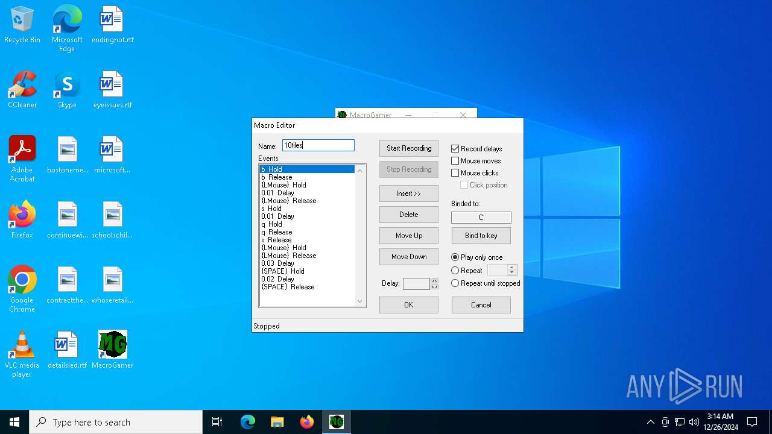The height and width of the screenshot is (434, 772).
Task: Launch Edge from the taskbar
Action: click(248, 422)
